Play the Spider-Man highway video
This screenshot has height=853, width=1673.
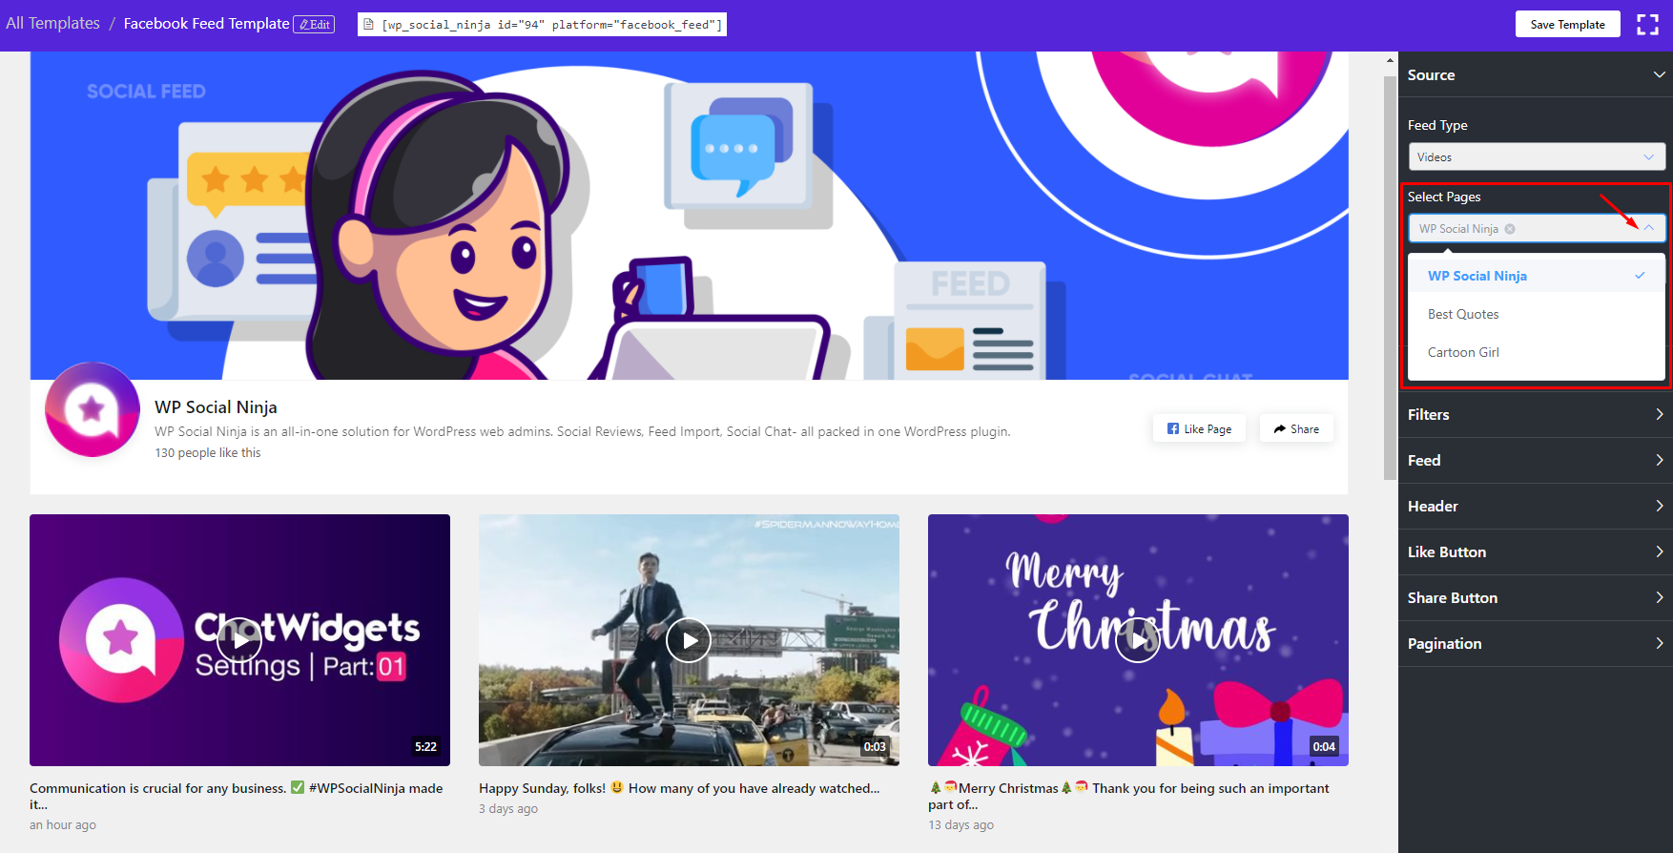(x=689, y=640)
